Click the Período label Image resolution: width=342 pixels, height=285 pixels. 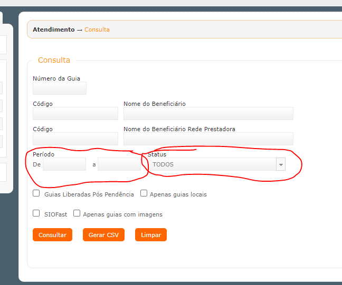[43, 154]
